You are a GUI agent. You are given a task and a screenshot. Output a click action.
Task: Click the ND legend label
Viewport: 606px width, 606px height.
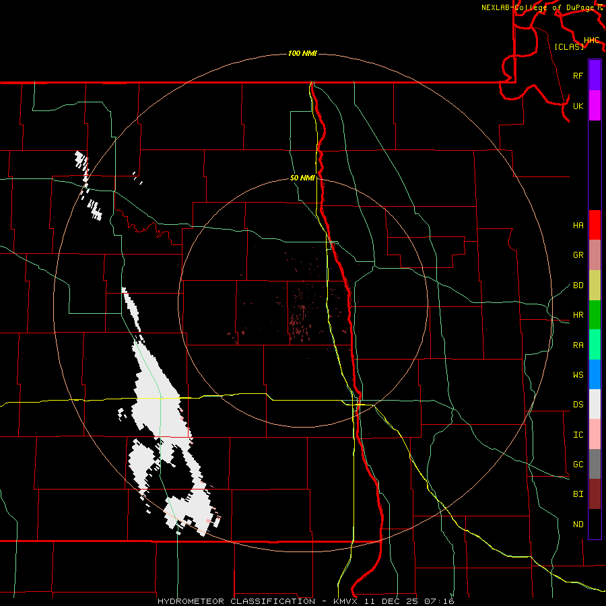pyautogui.click(x=578, y=525)
